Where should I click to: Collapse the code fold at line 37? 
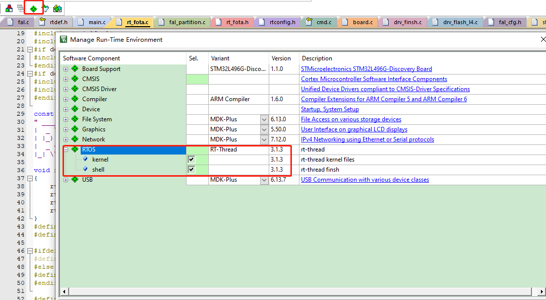coord(30,178)
